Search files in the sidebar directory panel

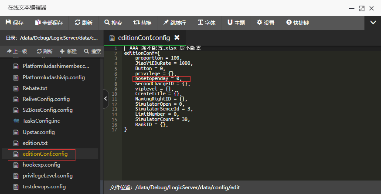coord(92,51)
